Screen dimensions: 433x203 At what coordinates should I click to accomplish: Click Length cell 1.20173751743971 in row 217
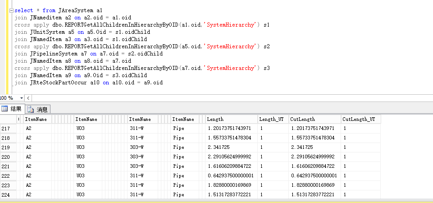[231, 128]
